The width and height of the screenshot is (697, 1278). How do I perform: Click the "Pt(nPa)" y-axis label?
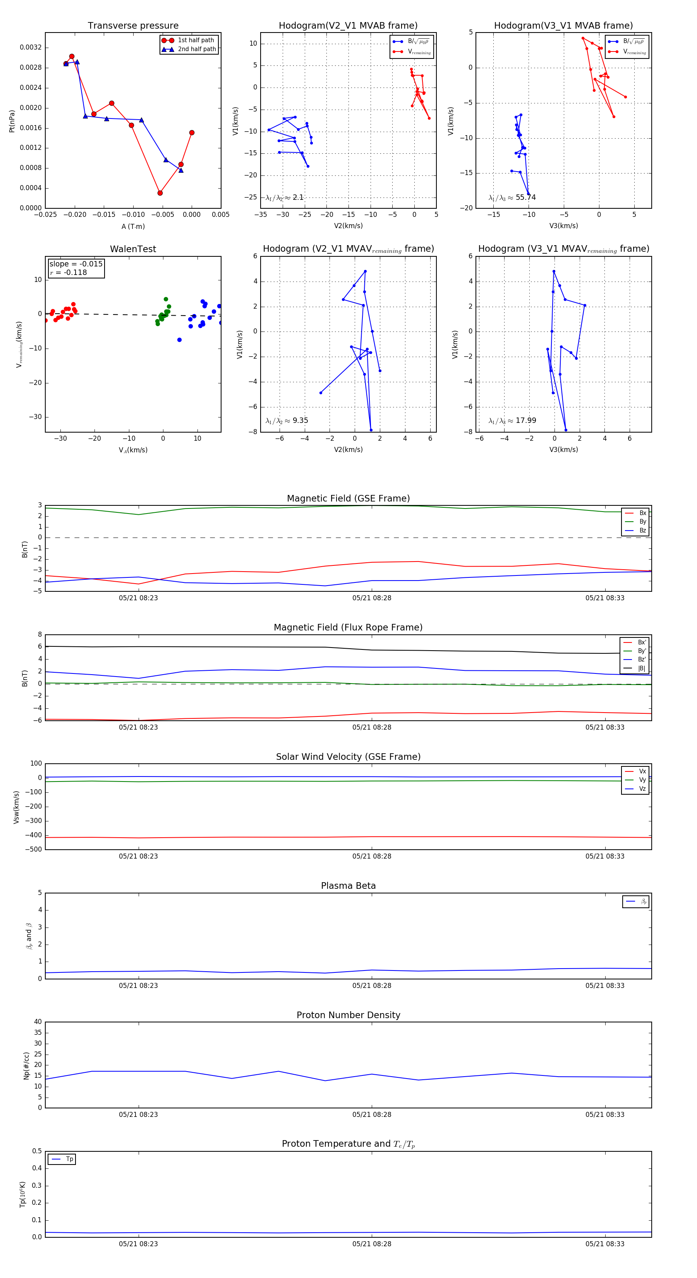click(x=12, y=120)
